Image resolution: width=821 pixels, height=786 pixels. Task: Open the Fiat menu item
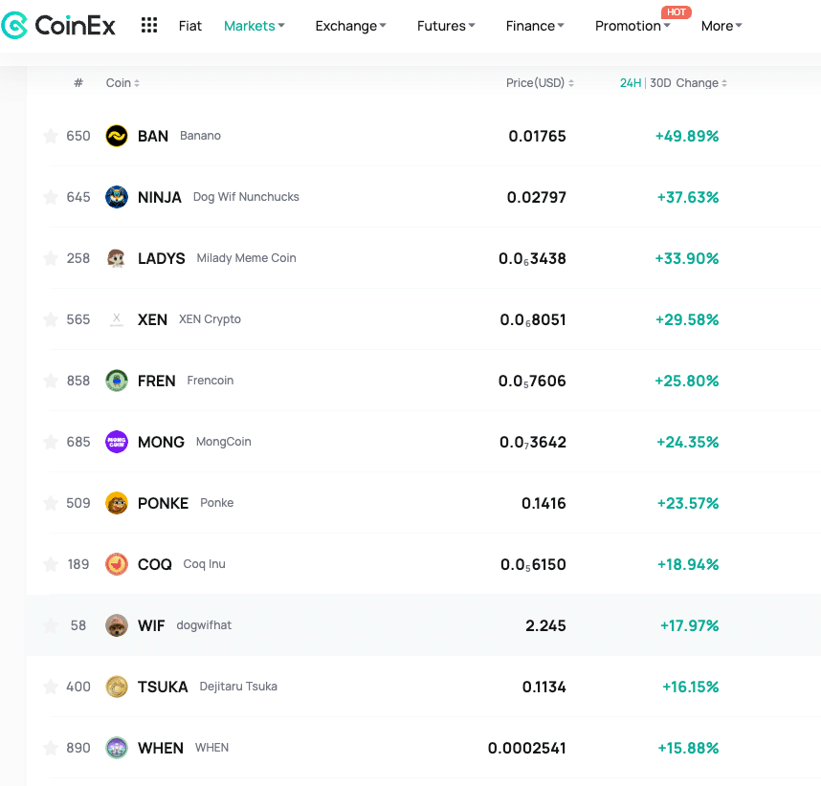(x=190, y=26)
